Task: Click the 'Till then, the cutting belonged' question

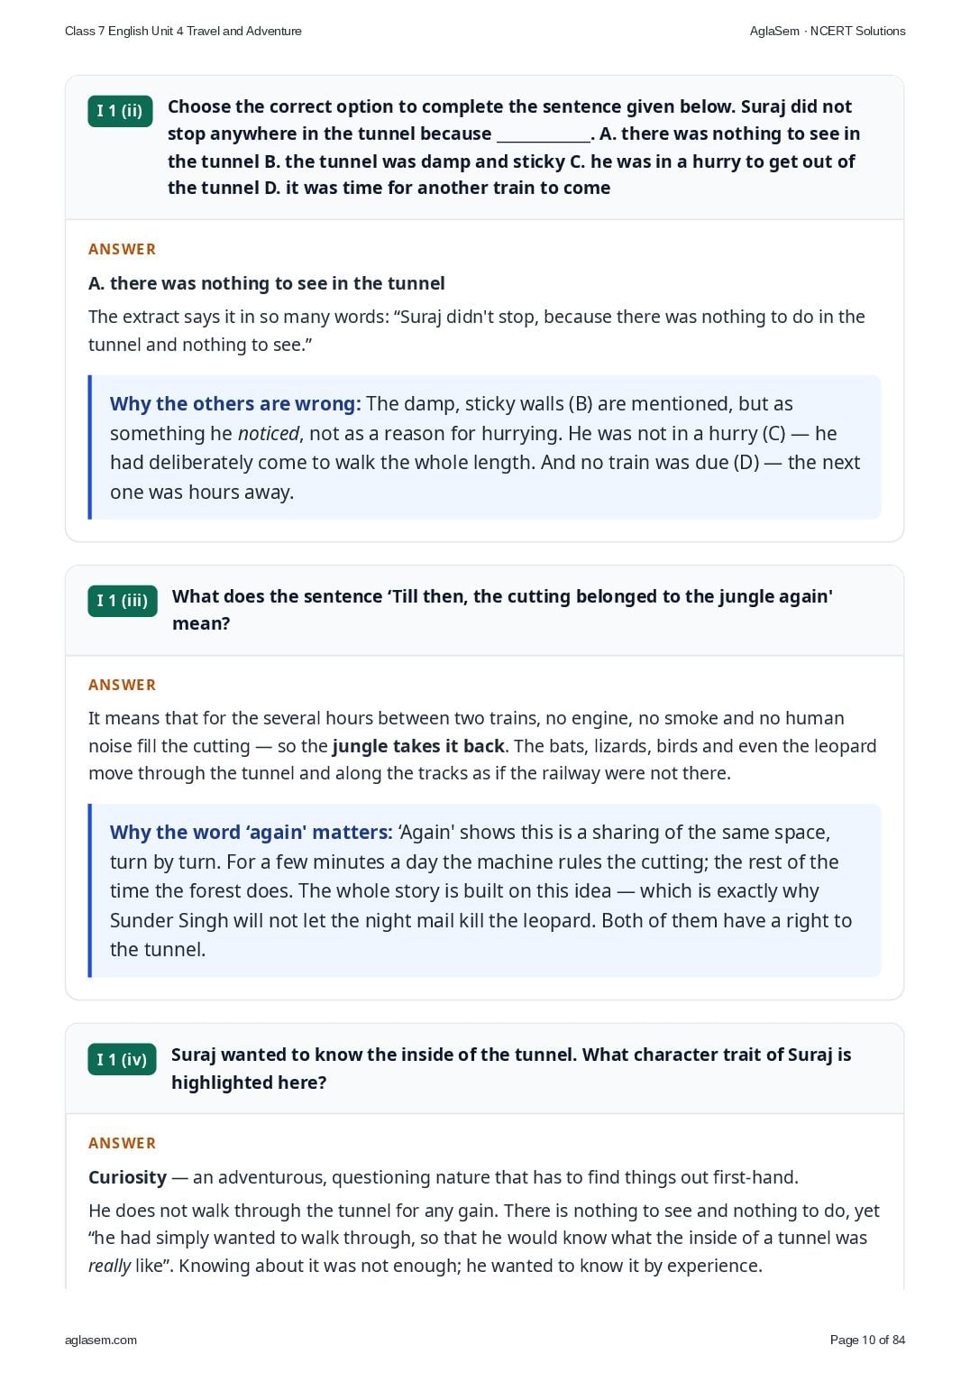Action: point(502,610)
